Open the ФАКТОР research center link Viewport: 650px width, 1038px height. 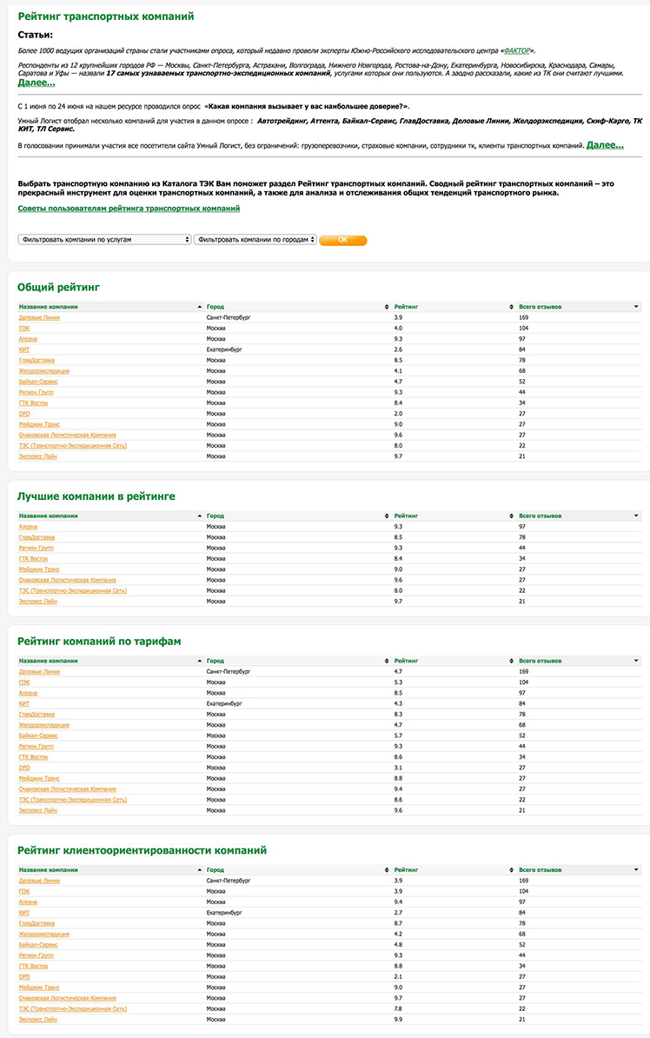(x=517, y=51)
